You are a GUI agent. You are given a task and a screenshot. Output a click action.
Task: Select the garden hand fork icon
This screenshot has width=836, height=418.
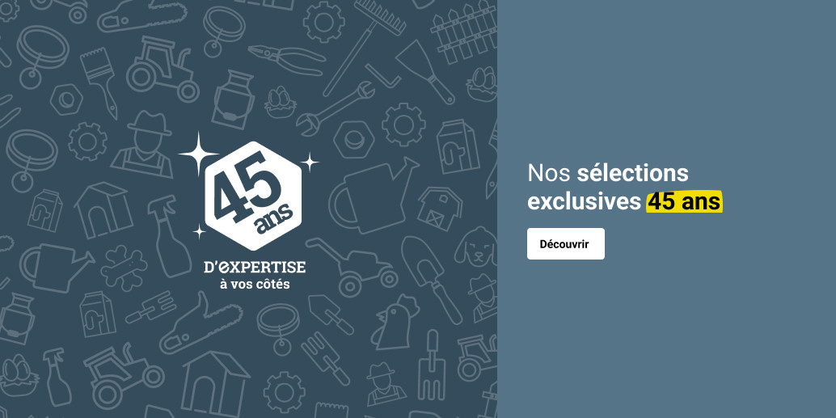(431, 364)
